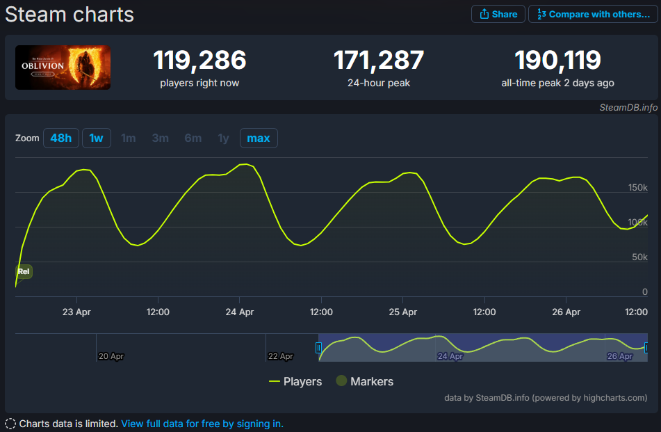The width and height of the screenshot is (661, 432).
Task: Click the 23 Apr axis label
Action: pos(76,312)
